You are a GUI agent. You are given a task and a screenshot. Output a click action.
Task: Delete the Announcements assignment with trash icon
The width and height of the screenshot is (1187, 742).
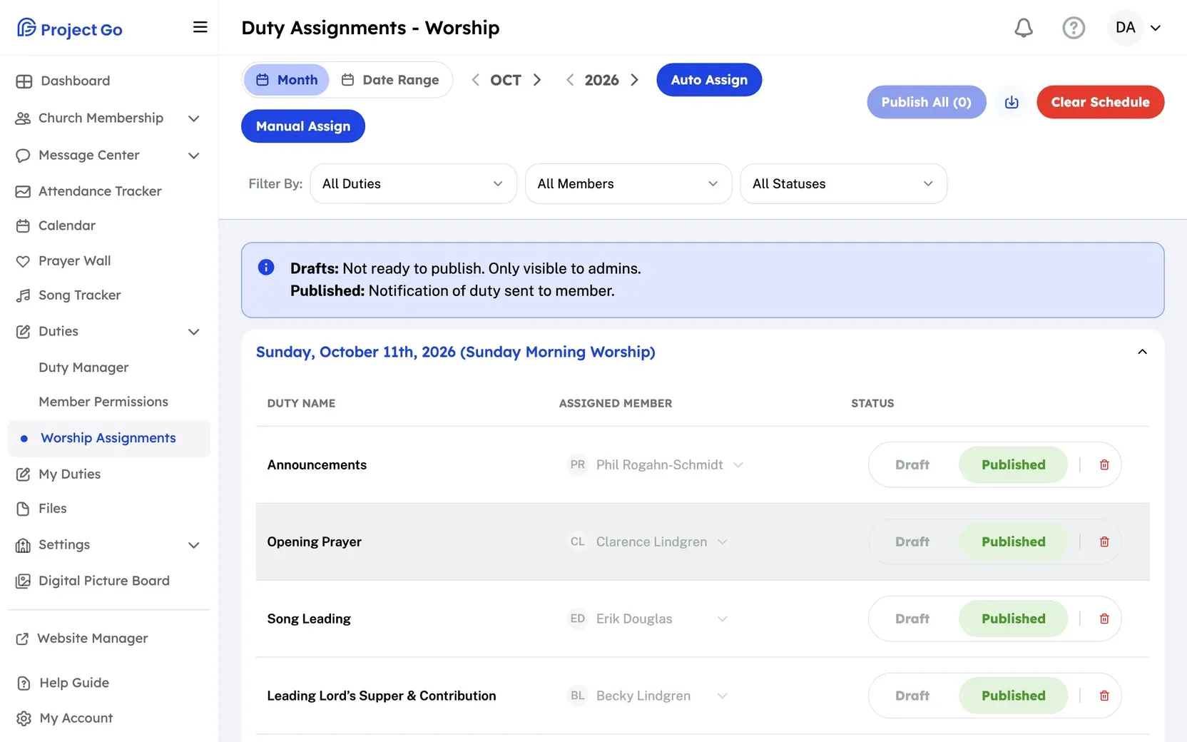[x=1104, y=464]
